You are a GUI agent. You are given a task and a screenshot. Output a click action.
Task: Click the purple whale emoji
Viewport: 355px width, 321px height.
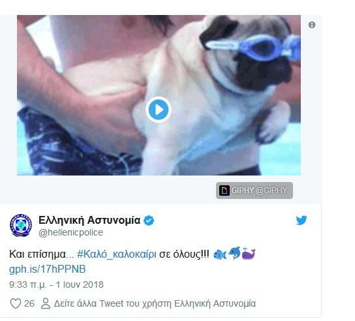point(249,253)
